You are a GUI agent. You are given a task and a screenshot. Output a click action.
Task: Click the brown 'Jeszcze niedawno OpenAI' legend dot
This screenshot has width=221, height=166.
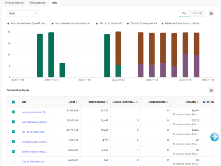point(8,24)
